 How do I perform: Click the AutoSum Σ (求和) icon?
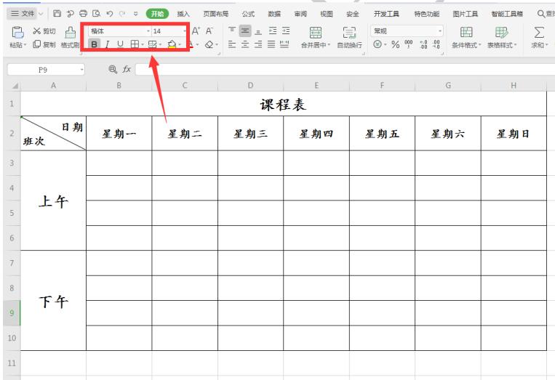coord(539,32)
